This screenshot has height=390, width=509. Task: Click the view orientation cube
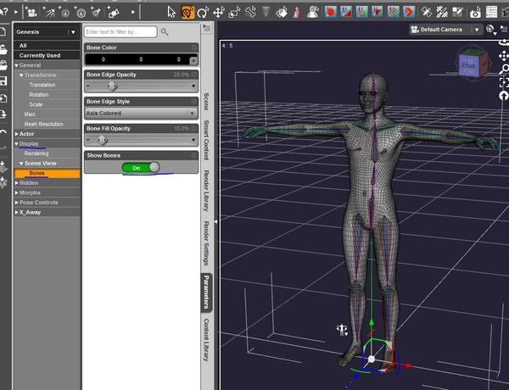[x=473, y=64]
